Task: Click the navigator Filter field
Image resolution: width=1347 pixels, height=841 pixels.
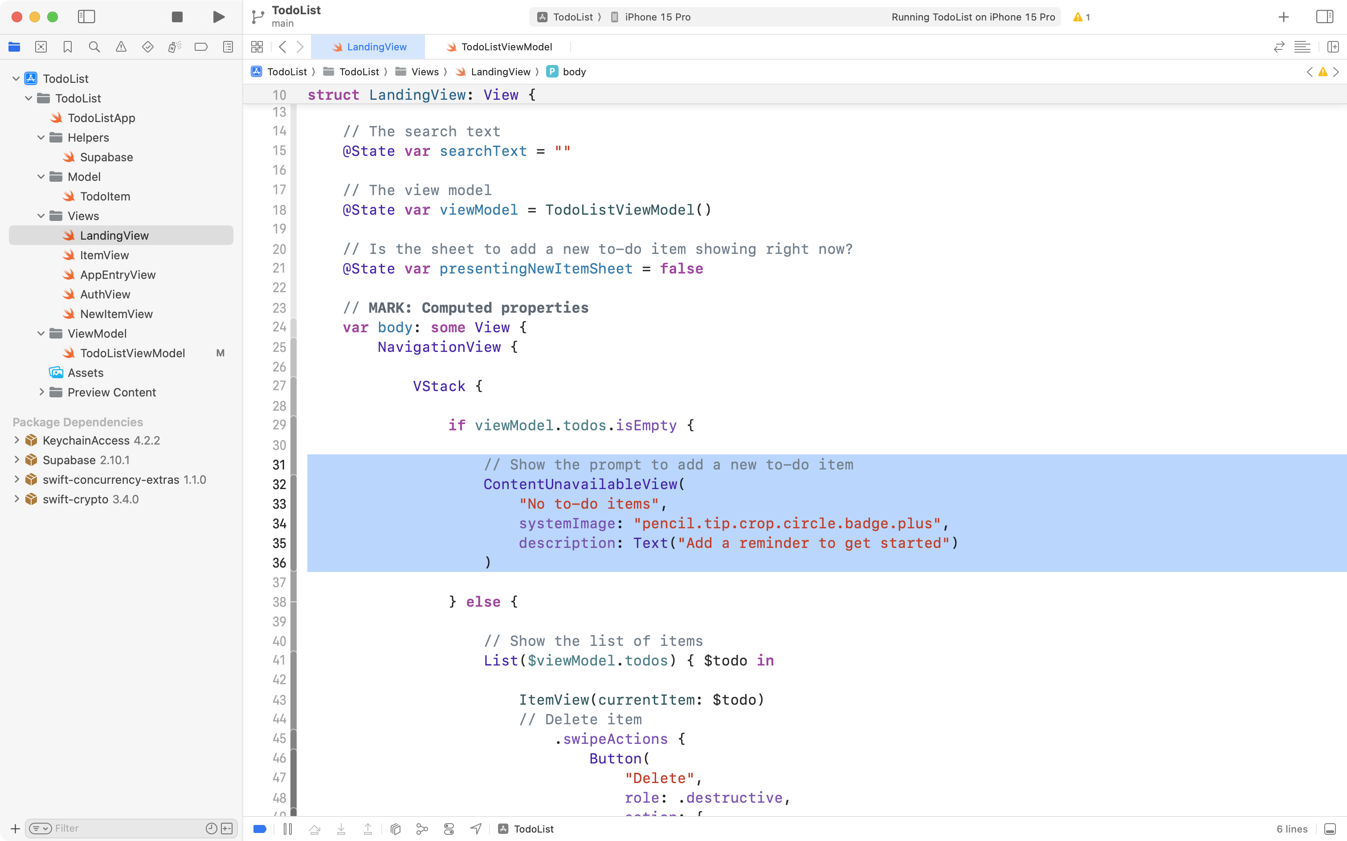Action: click(128, 828)
